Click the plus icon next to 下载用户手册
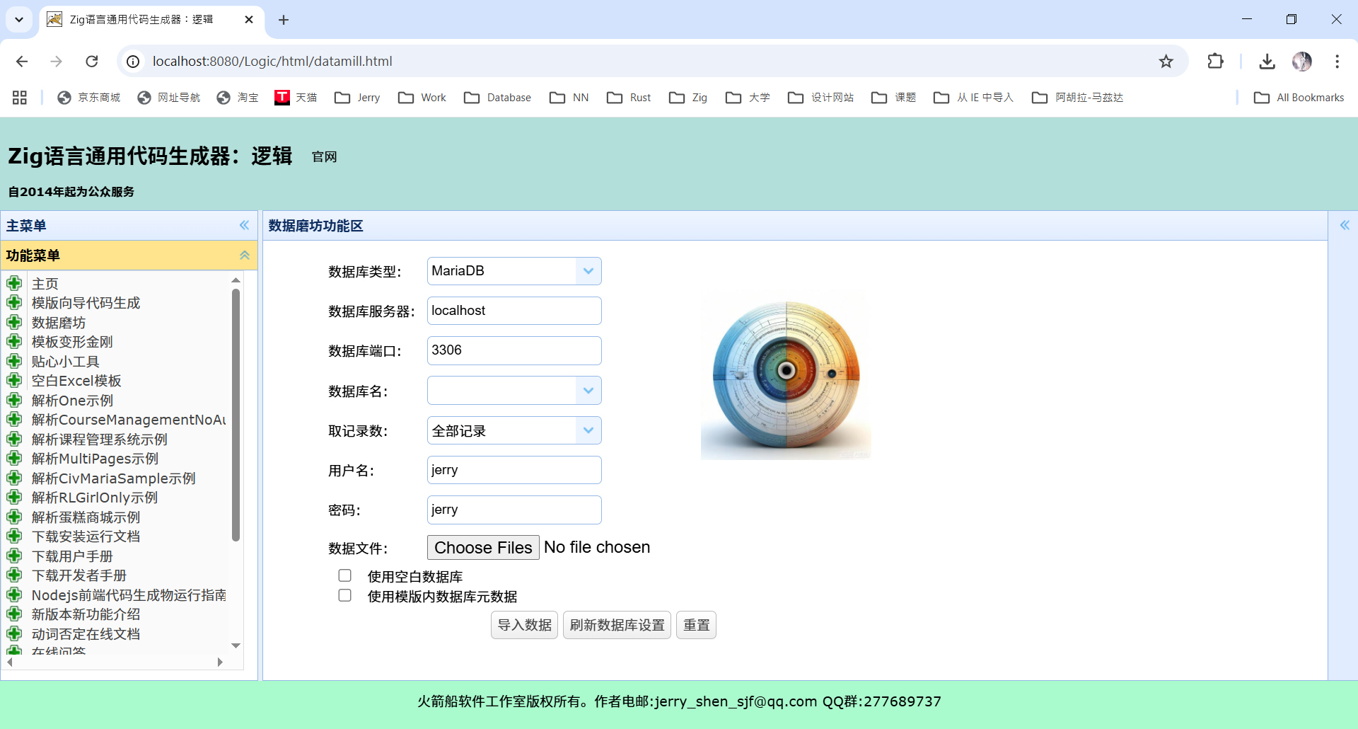Screen dimensions: 1358x729 pos(15,556)
